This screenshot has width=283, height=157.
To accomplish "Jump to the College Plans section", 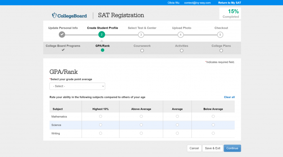I will pos(221,50).
